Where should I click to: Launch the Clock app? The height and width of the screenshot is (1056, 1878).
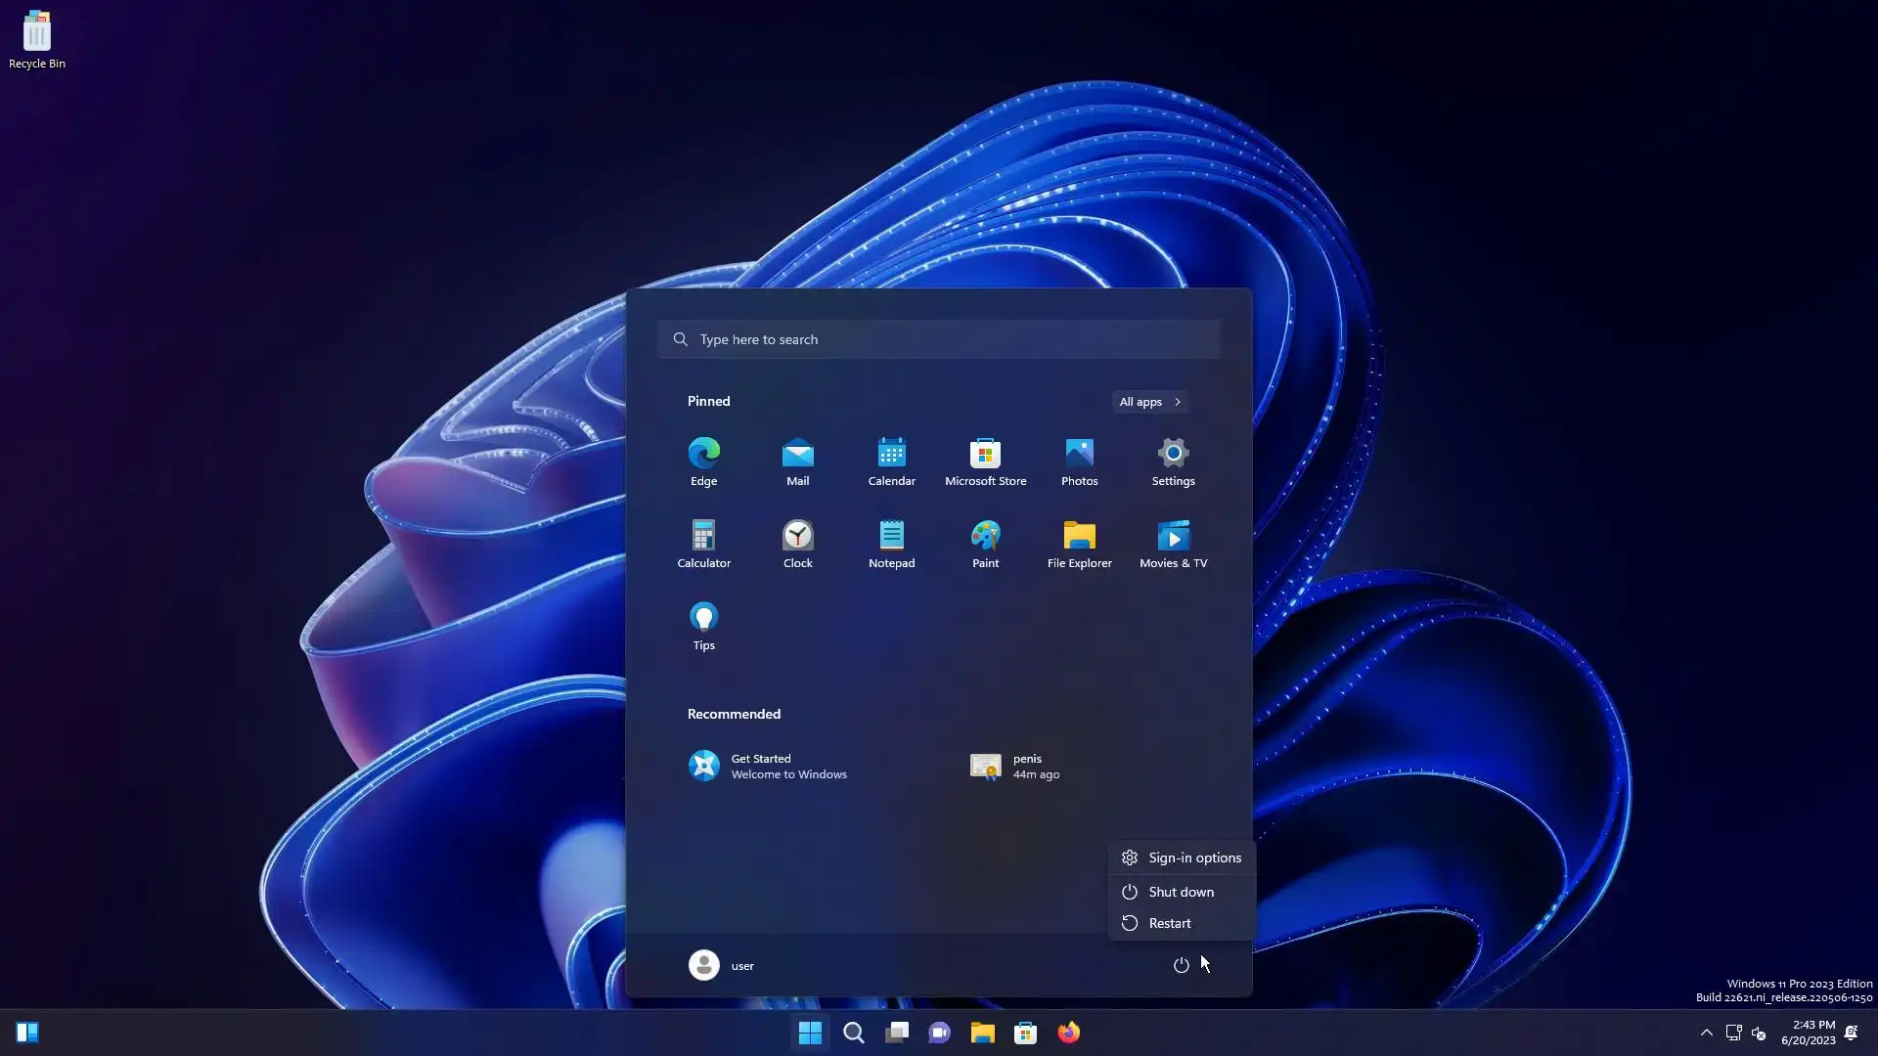797,543
